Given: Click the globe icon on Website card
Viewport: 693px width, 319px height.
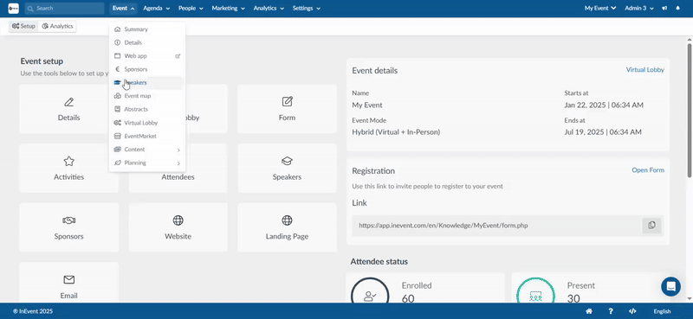Looking at the screenshot, I should point(178,220).
